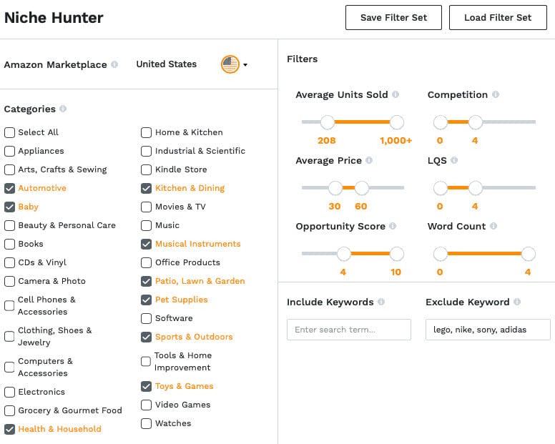The height and width of the screenshot is (444, 555).
Task: Check the Watches checkbox
Action: [146, 423]
